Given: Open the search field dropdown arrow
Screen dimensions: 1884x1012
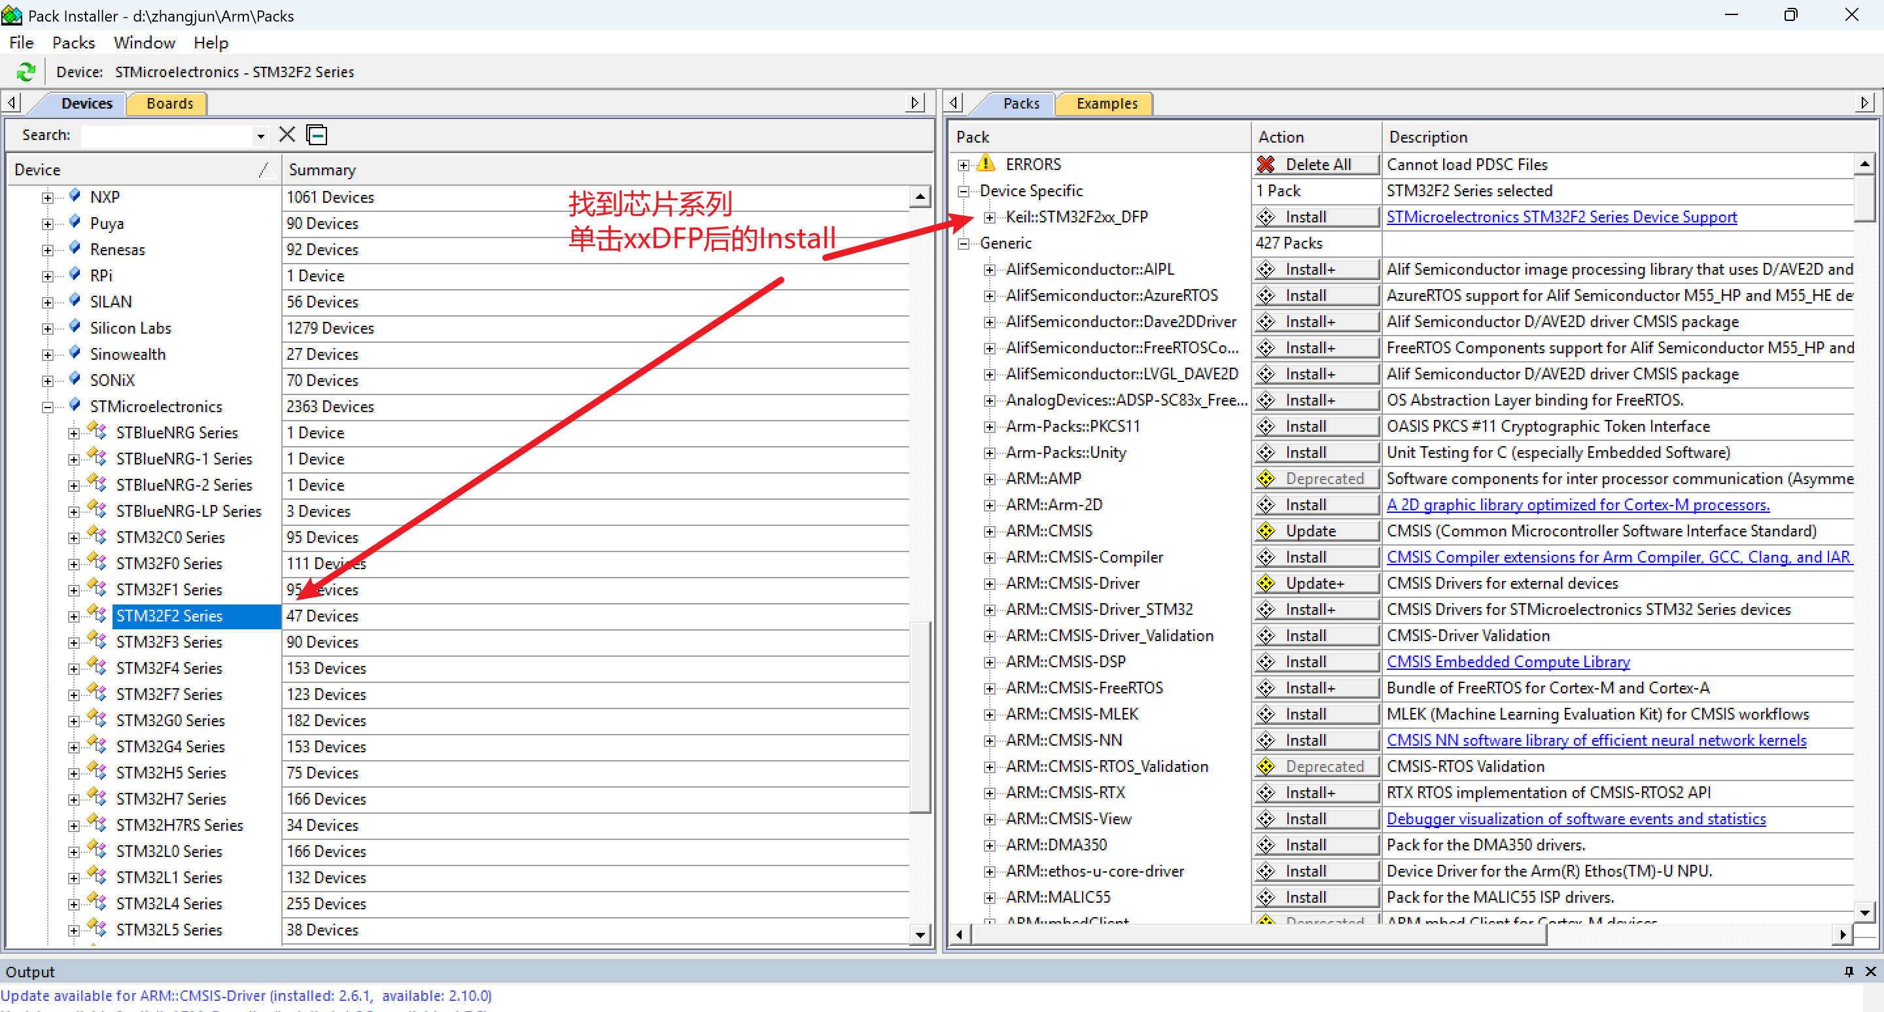Looking at the screenshot, I should click(x=260, y=135).
